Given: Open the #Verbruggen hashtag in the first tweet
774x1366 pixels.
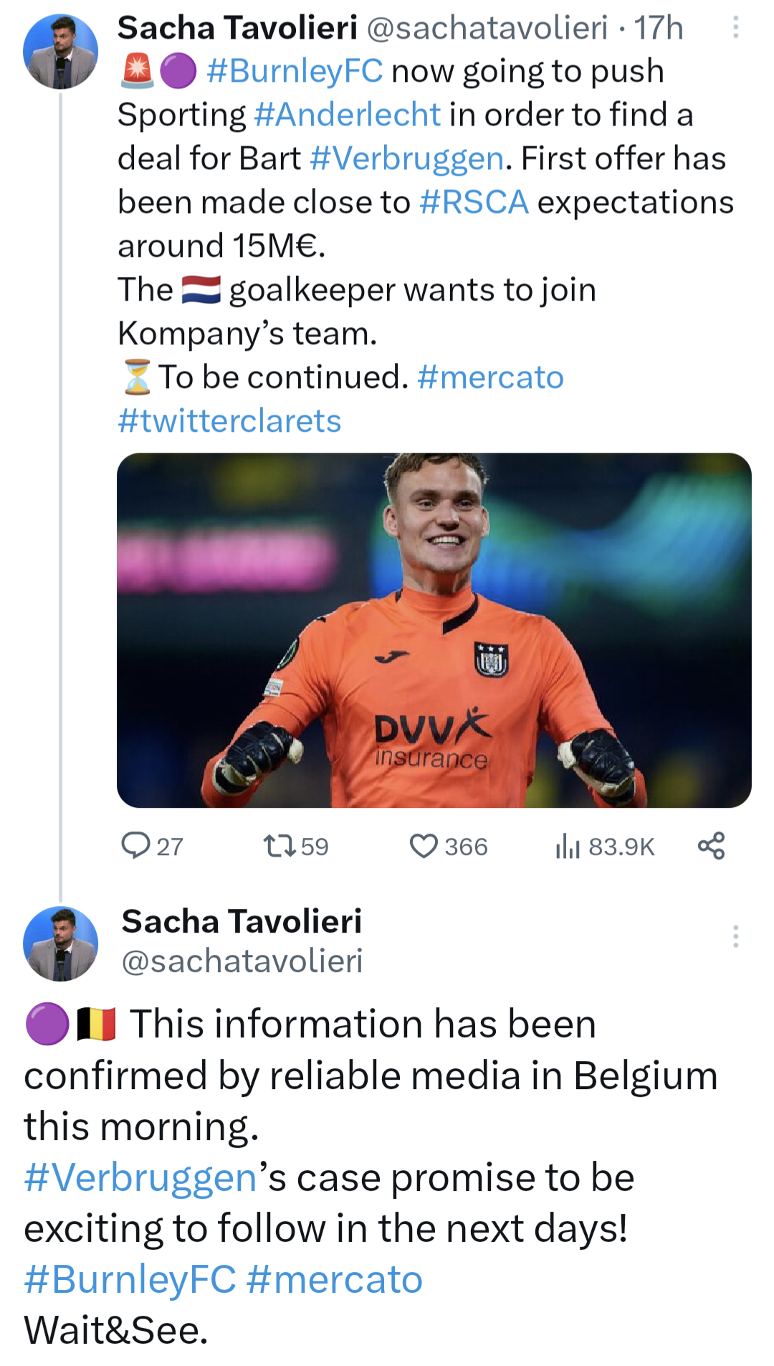Looking at the screenshot, I should [407, 159].
